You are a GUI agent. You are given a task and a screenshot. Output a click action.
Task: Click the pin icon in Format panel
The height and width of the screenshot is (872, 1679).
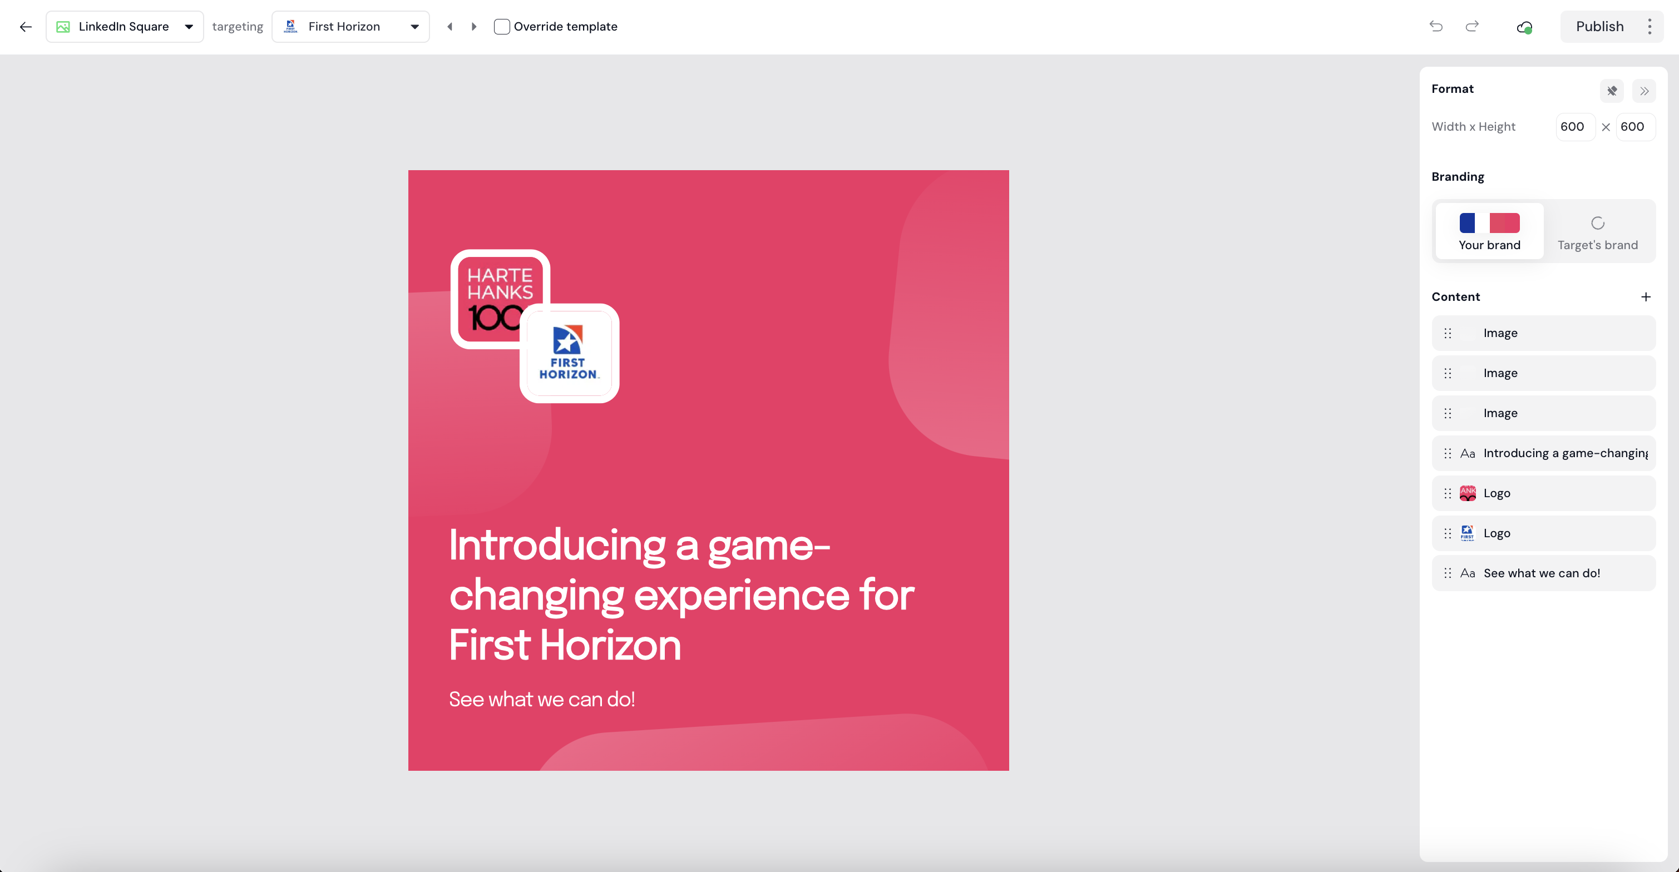click(x=1611, y=91)
